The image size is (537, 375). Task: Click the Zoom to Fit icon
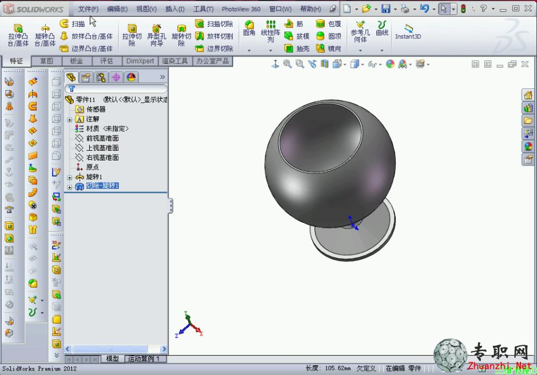pos(287,64)
